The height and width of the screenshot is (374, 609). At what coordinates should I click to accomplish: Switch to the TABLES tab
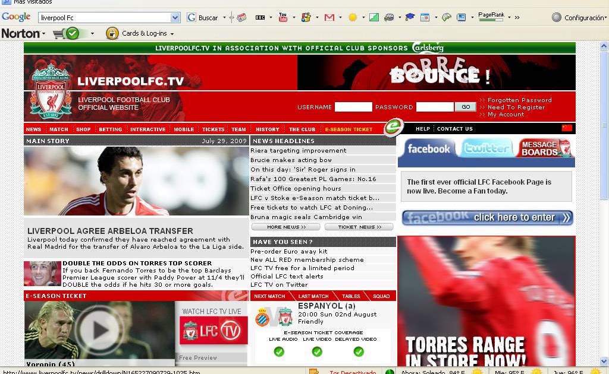point(351,296)
